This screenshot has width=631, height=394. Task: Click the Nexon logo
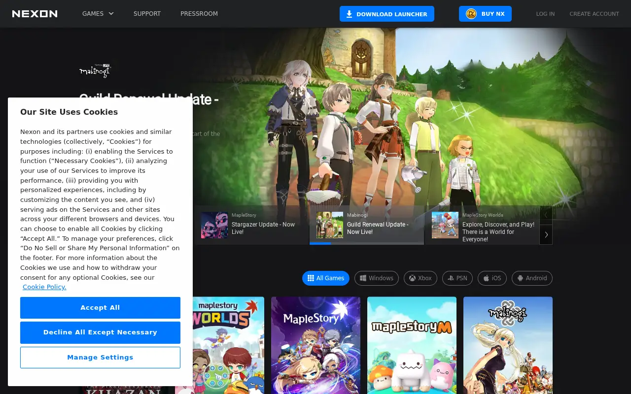click(x=35, y=14)
